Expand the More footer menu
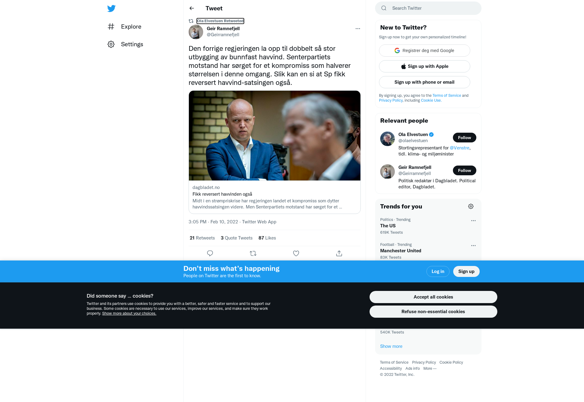 tap(430, 368)
